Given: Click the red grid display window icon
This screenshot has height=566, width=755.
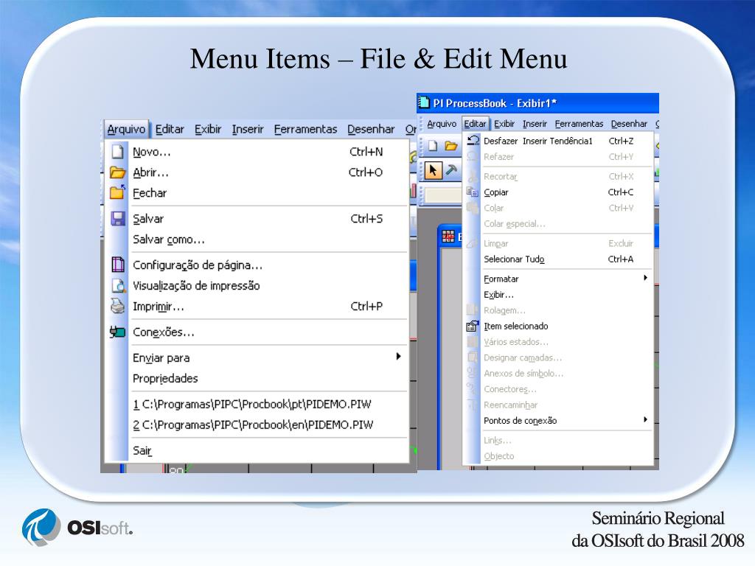Looking at the screenshot, I should tap(448, 237).
